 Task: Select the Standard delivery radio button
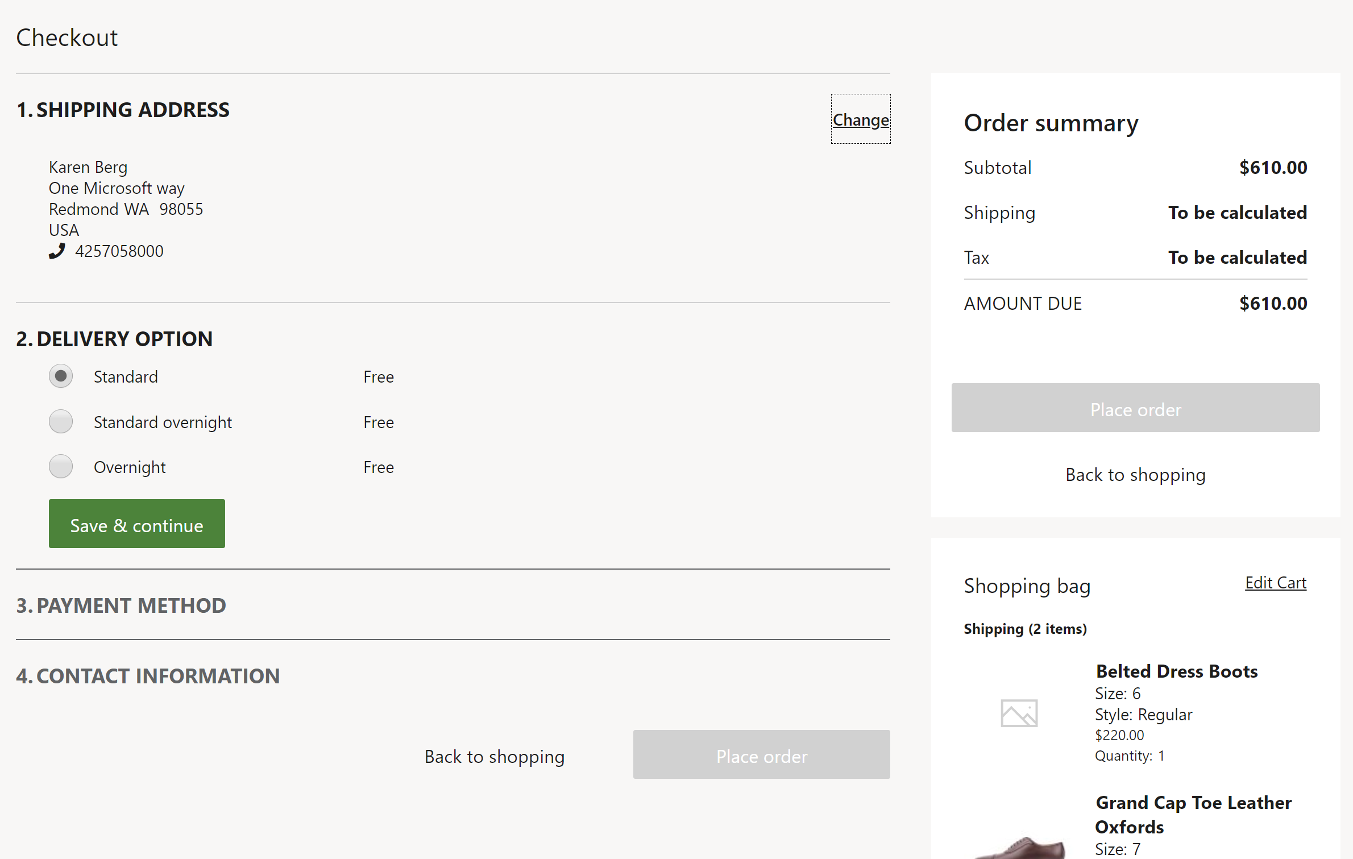[x=61, y=376]
